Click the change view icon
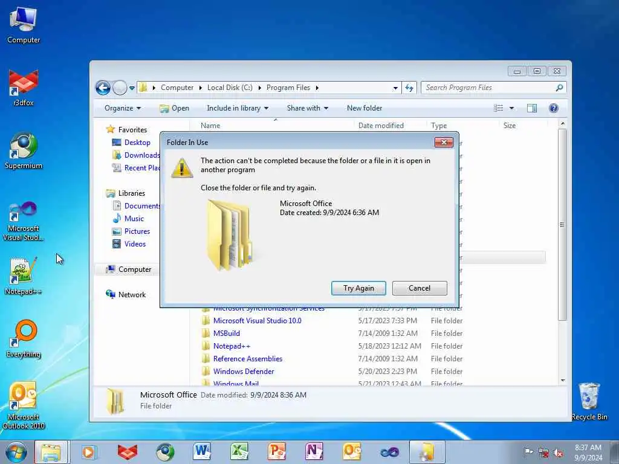Screen dimensions: 619x464 pyautogui.click(x=499, y=108)
